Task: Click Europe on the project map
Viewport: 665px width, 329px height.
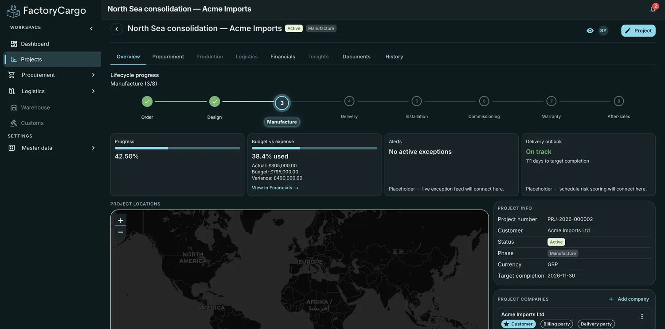Action: 310,262
